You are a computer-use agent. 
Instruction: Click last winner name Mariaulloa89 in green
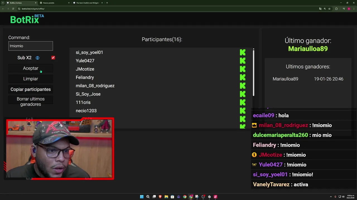pos(308,49)
